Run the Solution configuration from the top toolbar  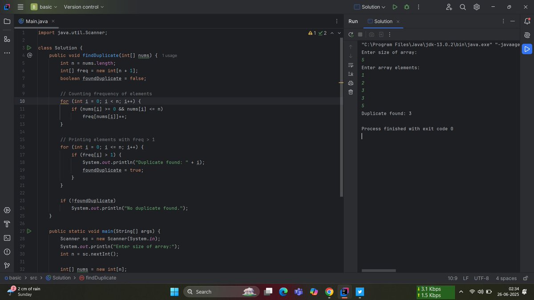click(x=395, y=7)
